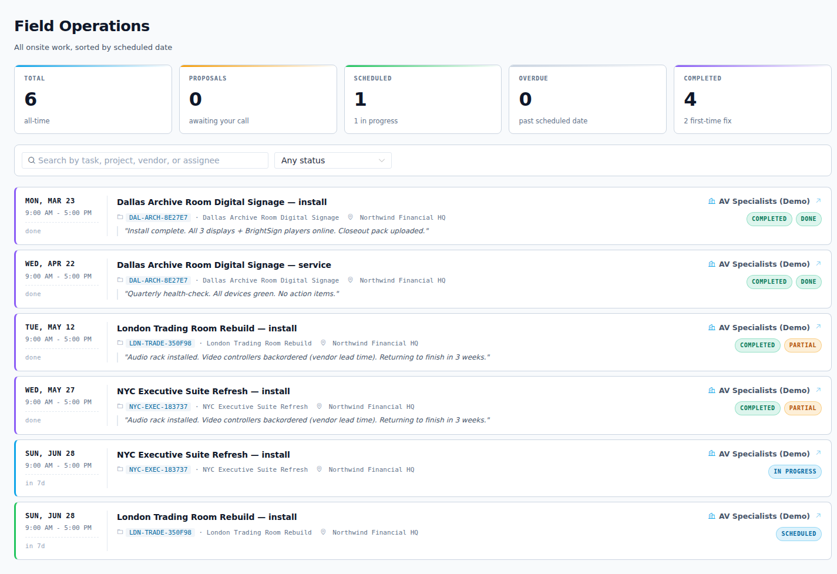
Task: Select the Scheduled summary card
Action: (x=423, y=99)
